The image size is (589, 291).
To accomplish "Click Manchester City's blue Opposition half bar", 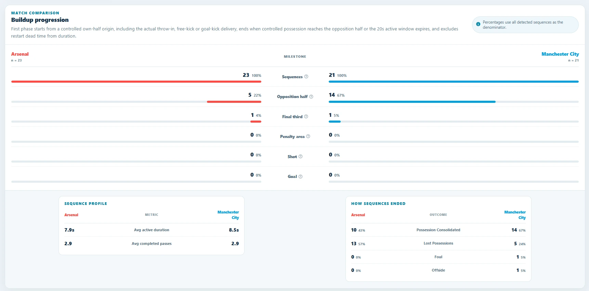I will (412, 102).
